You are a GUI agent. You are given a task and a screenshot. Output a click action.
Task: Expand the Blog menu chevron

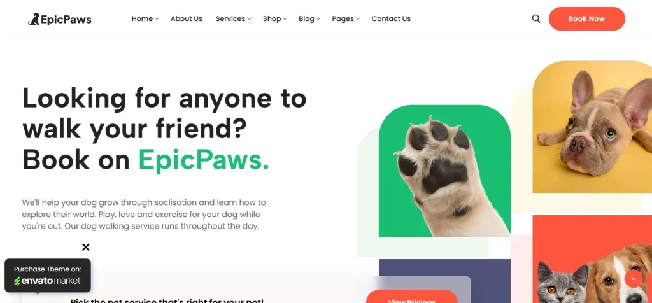point(318,19)
